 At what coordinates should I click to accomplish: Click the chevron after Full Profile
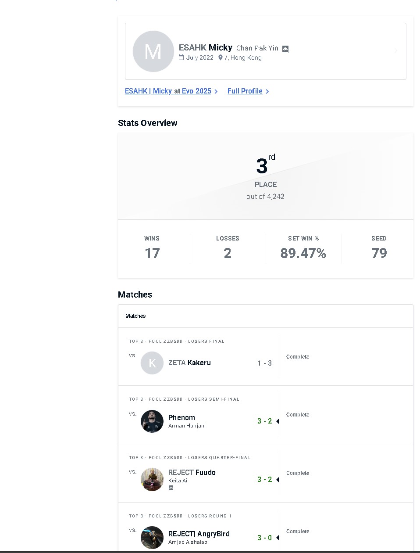click(267, 91)
